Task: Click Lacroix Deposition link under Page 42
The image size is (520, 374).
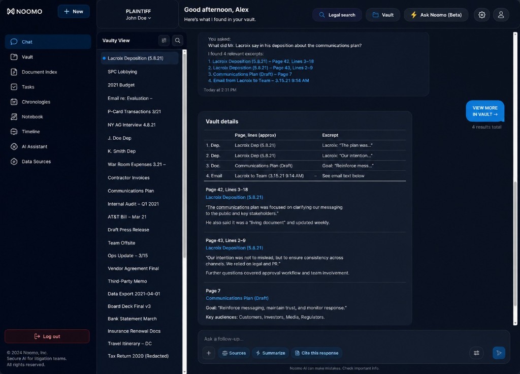Action: tap(234, 197)
